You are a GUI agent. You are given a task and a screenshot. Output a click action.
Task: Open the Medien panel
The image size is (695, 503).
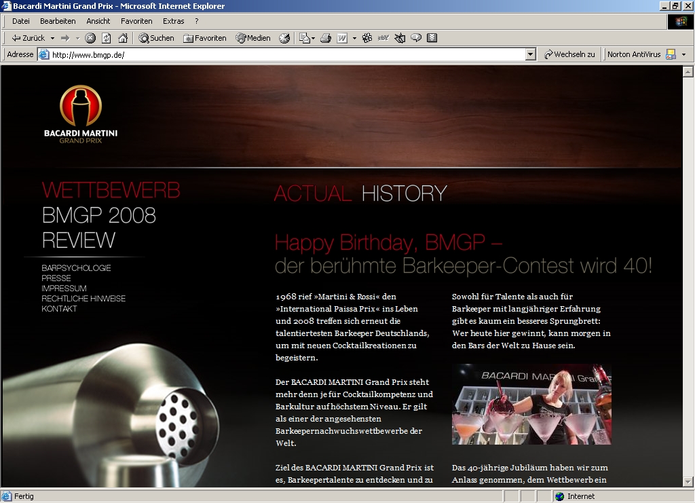tap(253, 38)
